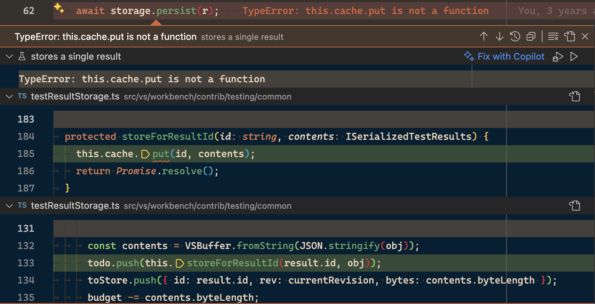Collapse testResultStorage.ts frame above line 183
Image resolution: width=595 pixels, height=304 pixels.
pyautogui.click(x=10, y=96)
